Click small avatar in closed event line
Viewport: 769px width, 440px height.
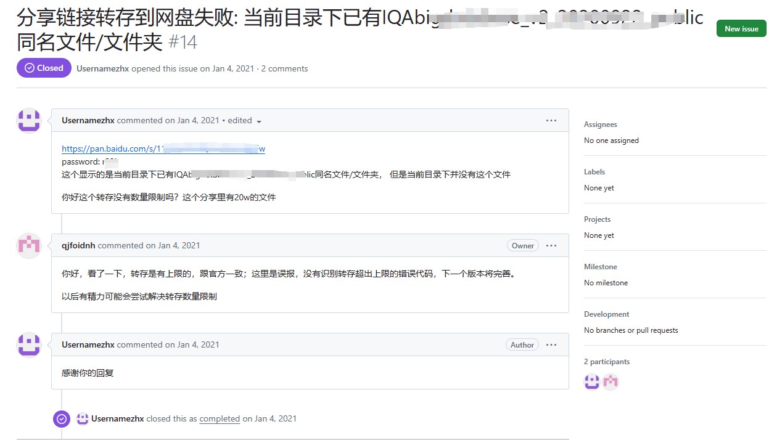pyautogui.click(x=83, y=419)
